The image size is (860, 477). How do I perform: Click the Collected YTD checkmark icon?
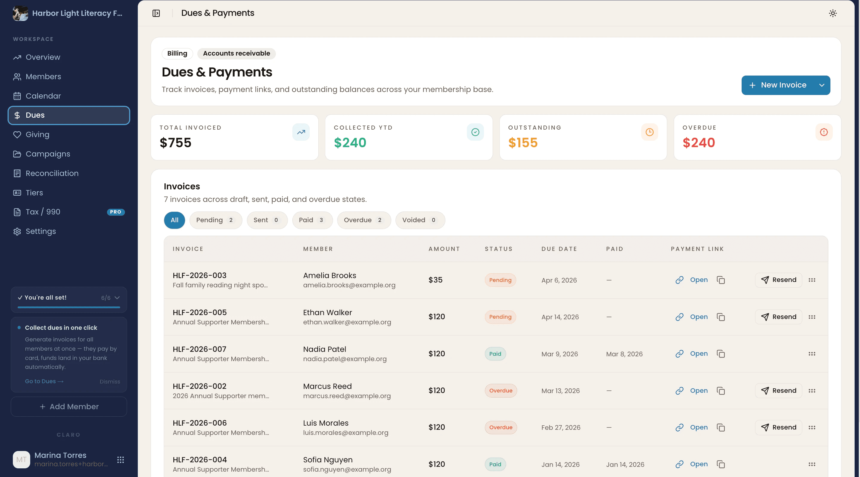475,132
